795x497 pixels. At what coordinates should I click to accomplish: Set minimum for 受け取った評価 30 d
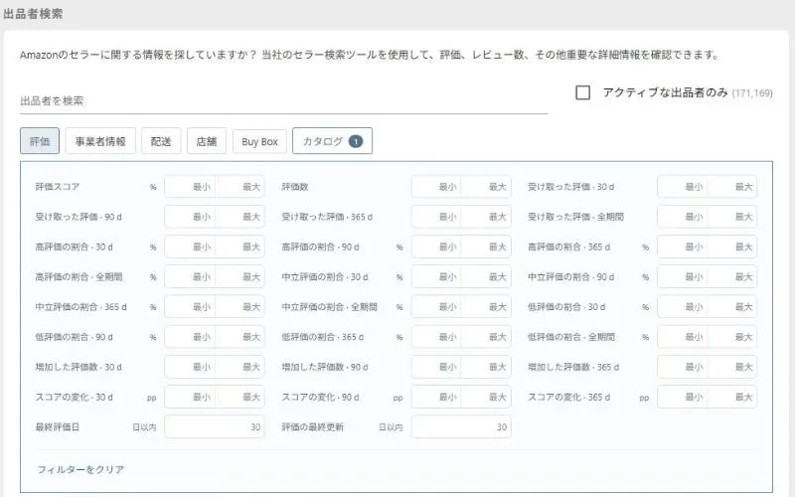[683, 187]
